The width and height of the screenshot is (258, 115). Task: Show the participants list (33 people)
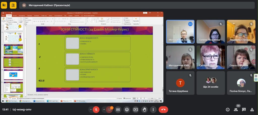(x=236, y=109)
